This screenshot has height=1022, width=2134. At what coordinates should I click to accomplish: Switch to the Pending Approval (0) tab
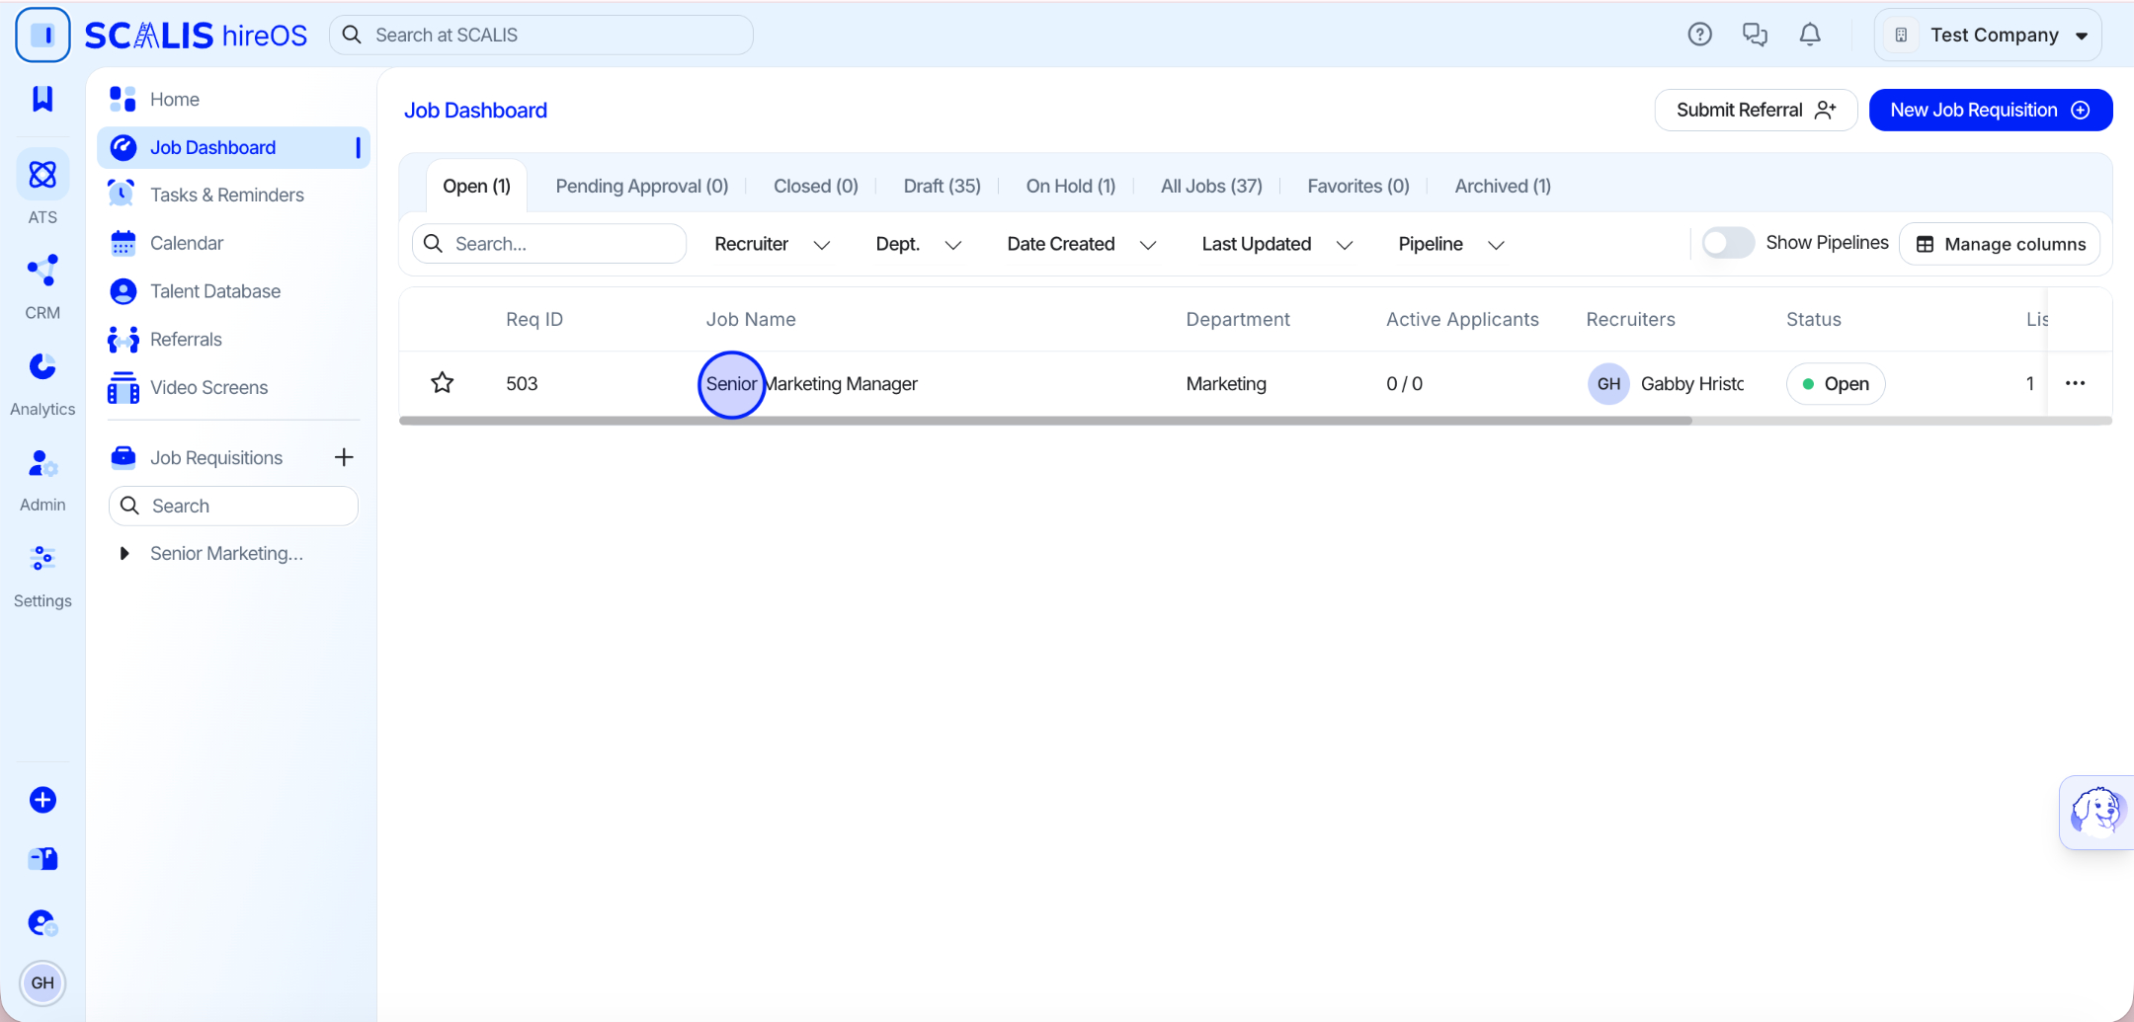tap(642, 186)
